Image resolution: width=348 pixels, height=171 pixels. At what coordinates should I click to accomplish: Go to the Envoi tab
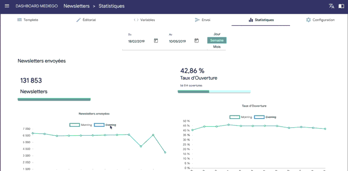pyautogui.click(x=202, y=20)
